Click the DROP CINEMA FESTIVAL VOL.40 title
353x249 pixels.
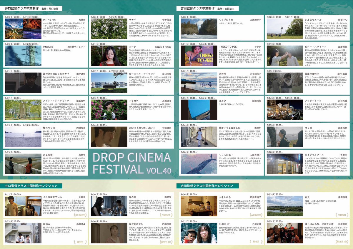click(132, 163)
